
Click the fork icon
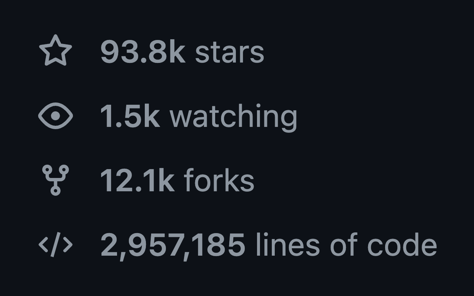[56, 180]
